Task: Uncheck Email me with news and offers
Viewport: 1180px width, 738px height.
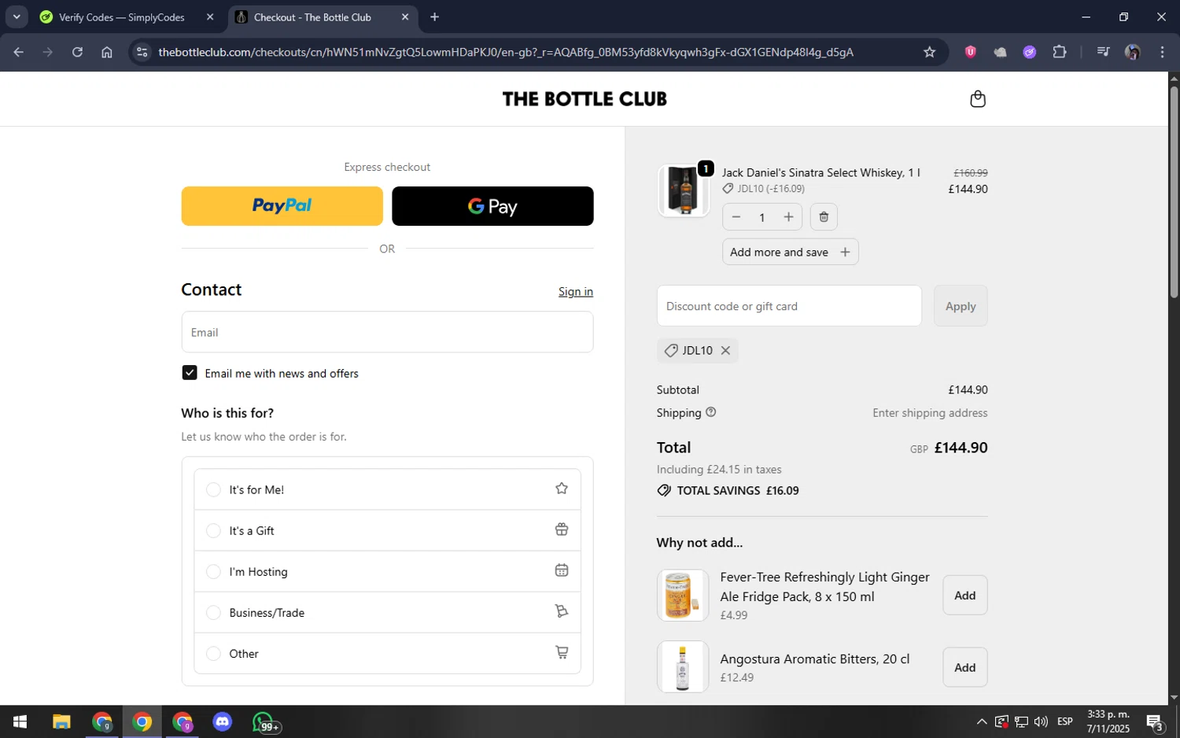Action: pyautogui.click(x=190, y=373)
